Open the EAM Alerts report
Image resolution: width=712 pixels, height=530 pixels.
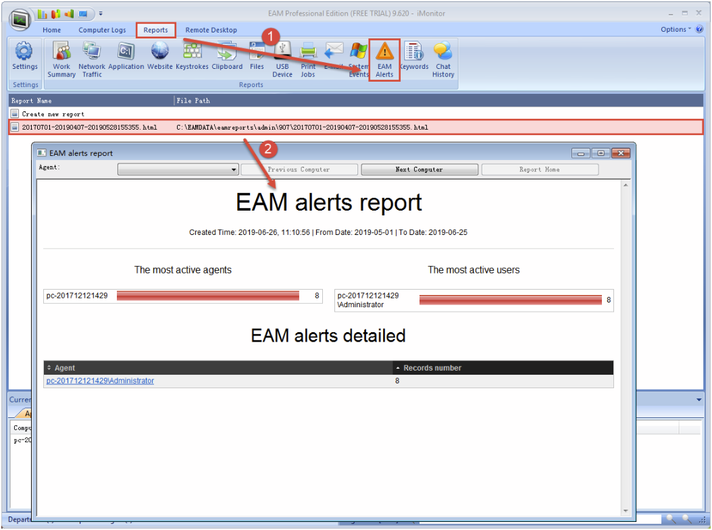pos(384,59)
